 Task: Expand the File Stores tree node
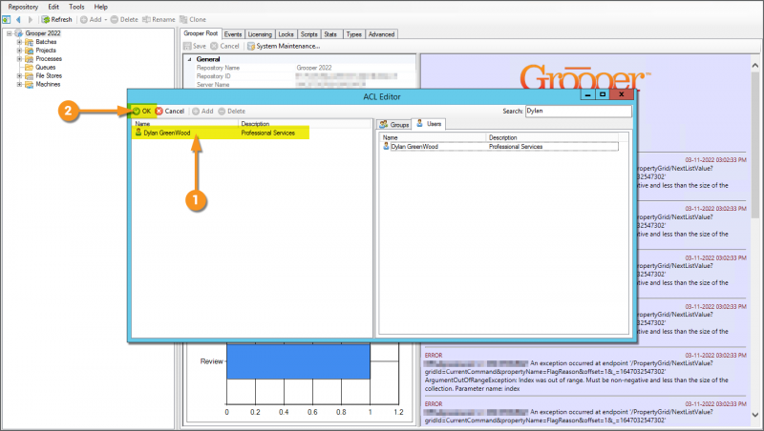[19, 75]
